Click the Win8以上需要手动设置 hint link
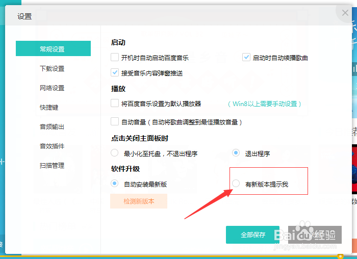The height and width of the screenshot is (259, 357). click(x=265, y=104)
